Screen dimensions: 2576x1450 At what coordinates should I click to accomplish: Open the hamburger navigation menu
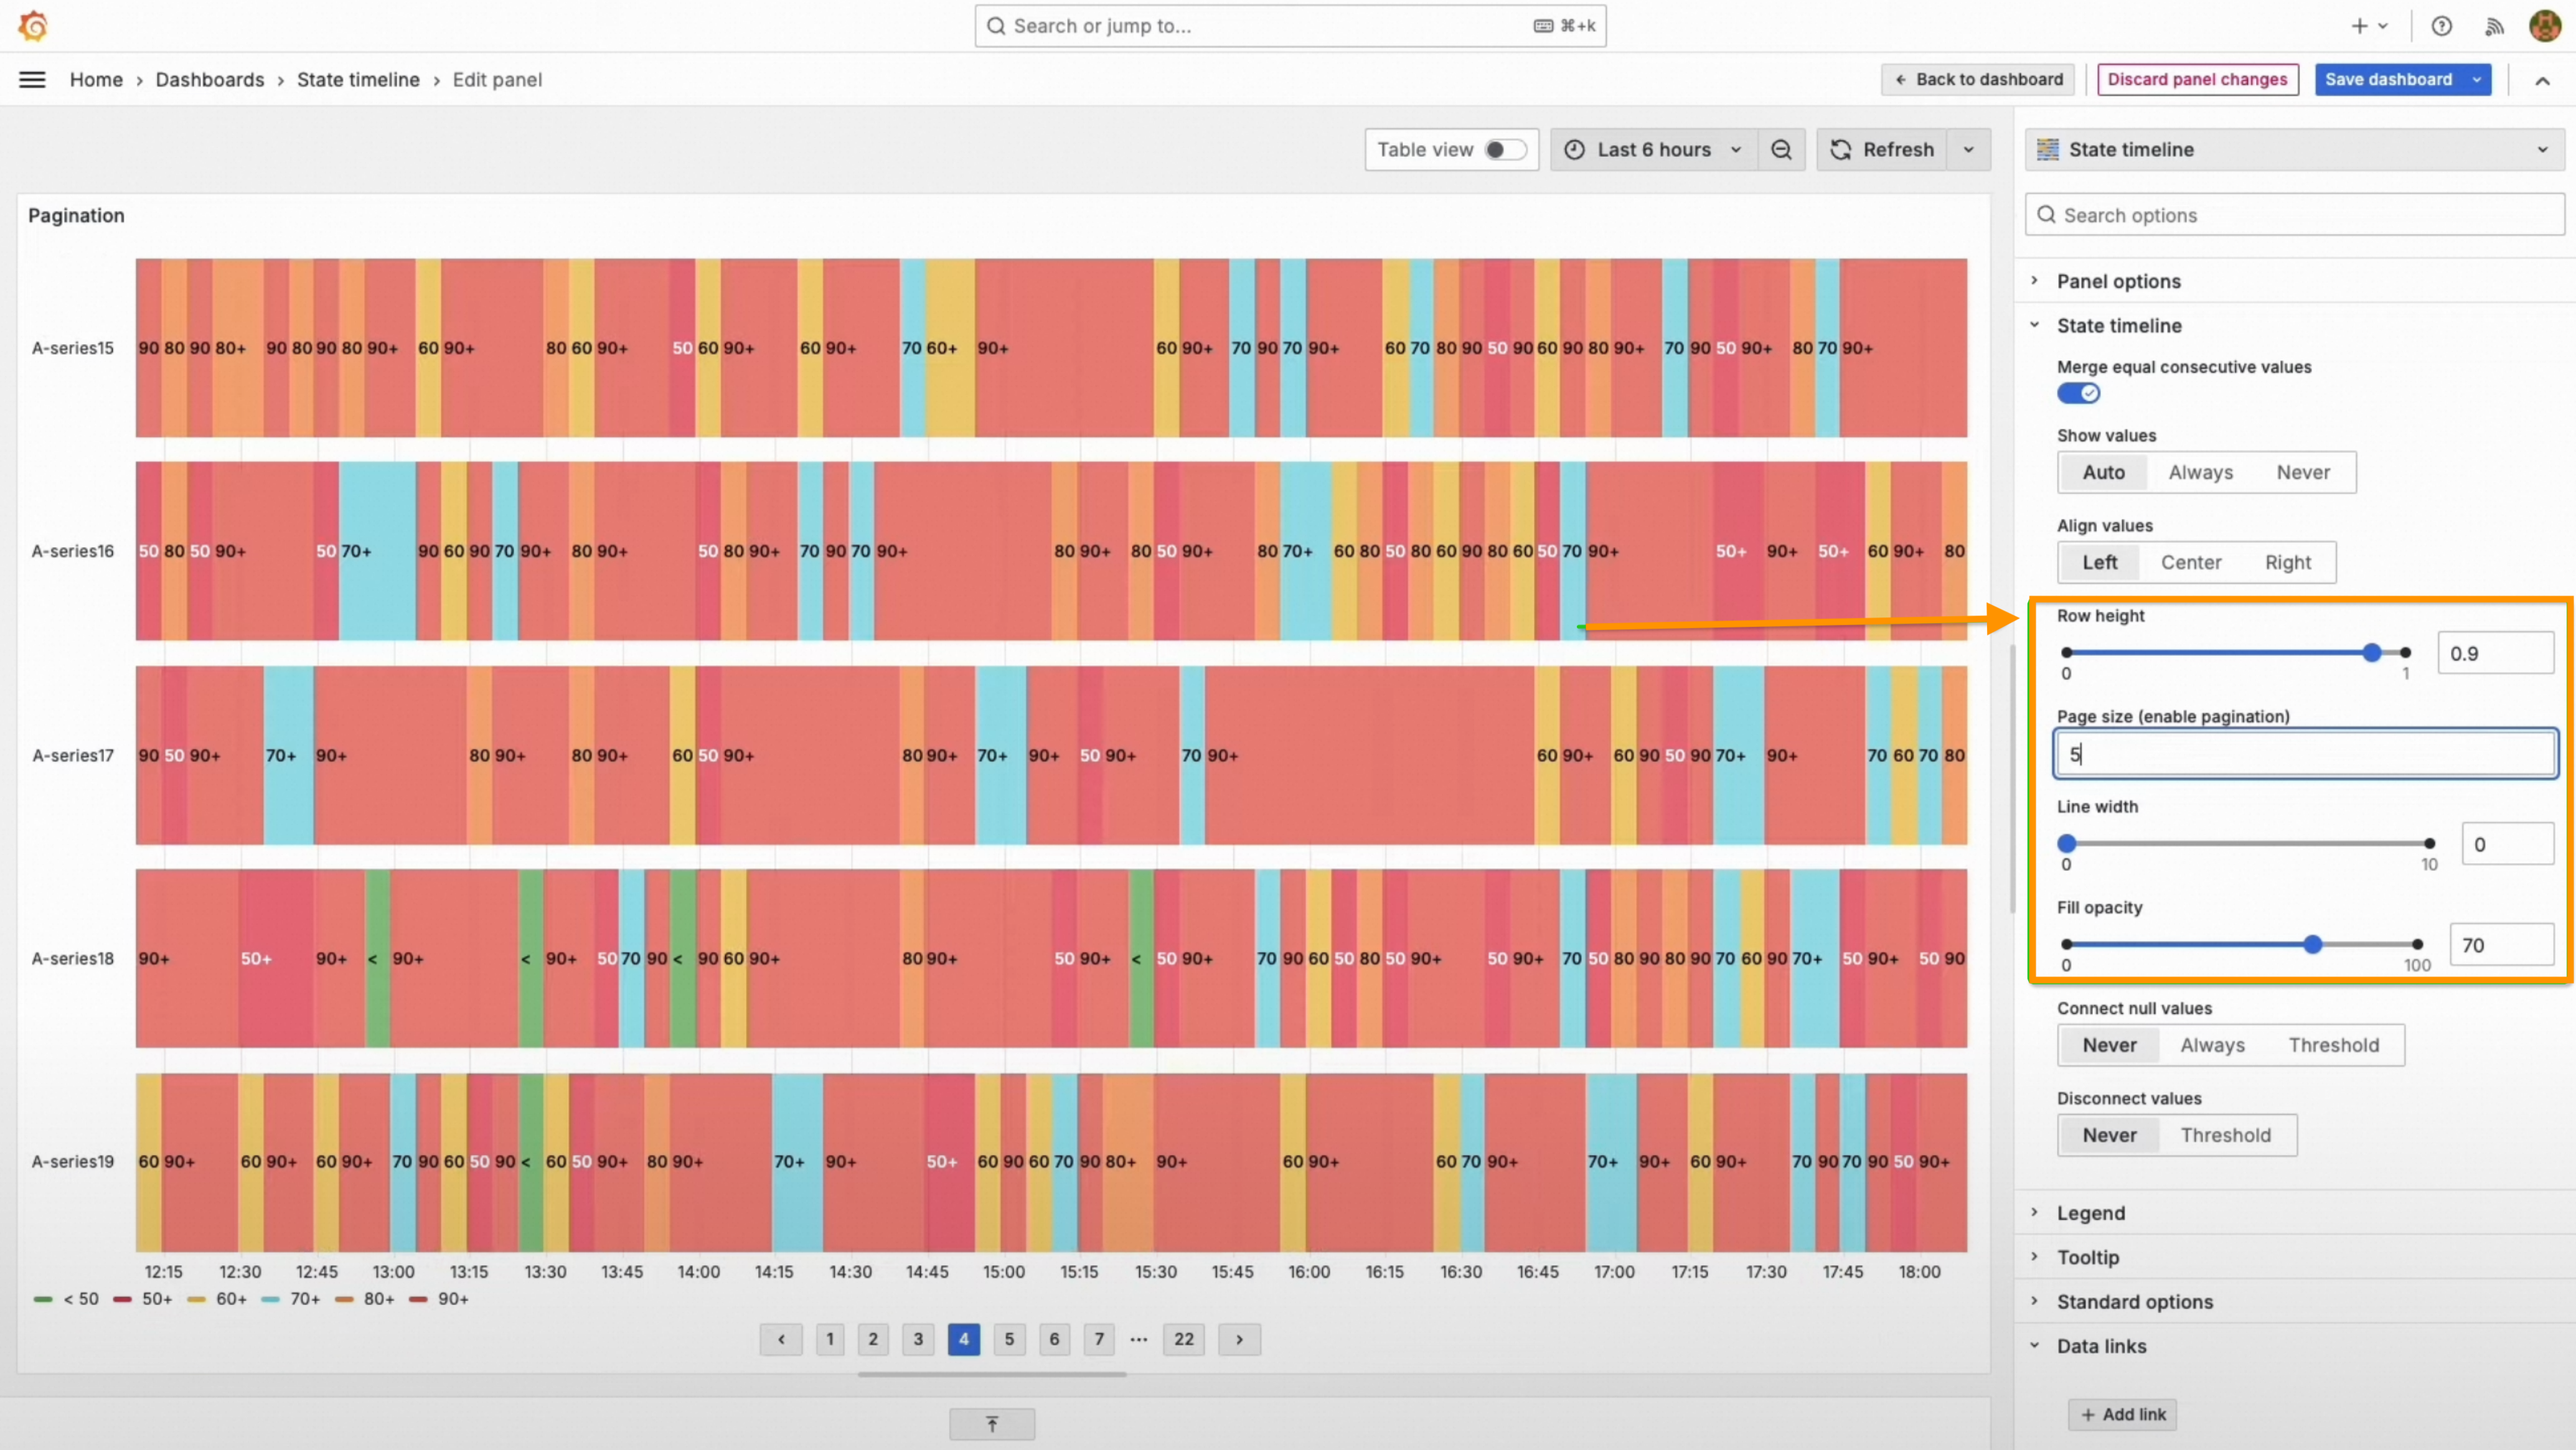coord(32,80)
